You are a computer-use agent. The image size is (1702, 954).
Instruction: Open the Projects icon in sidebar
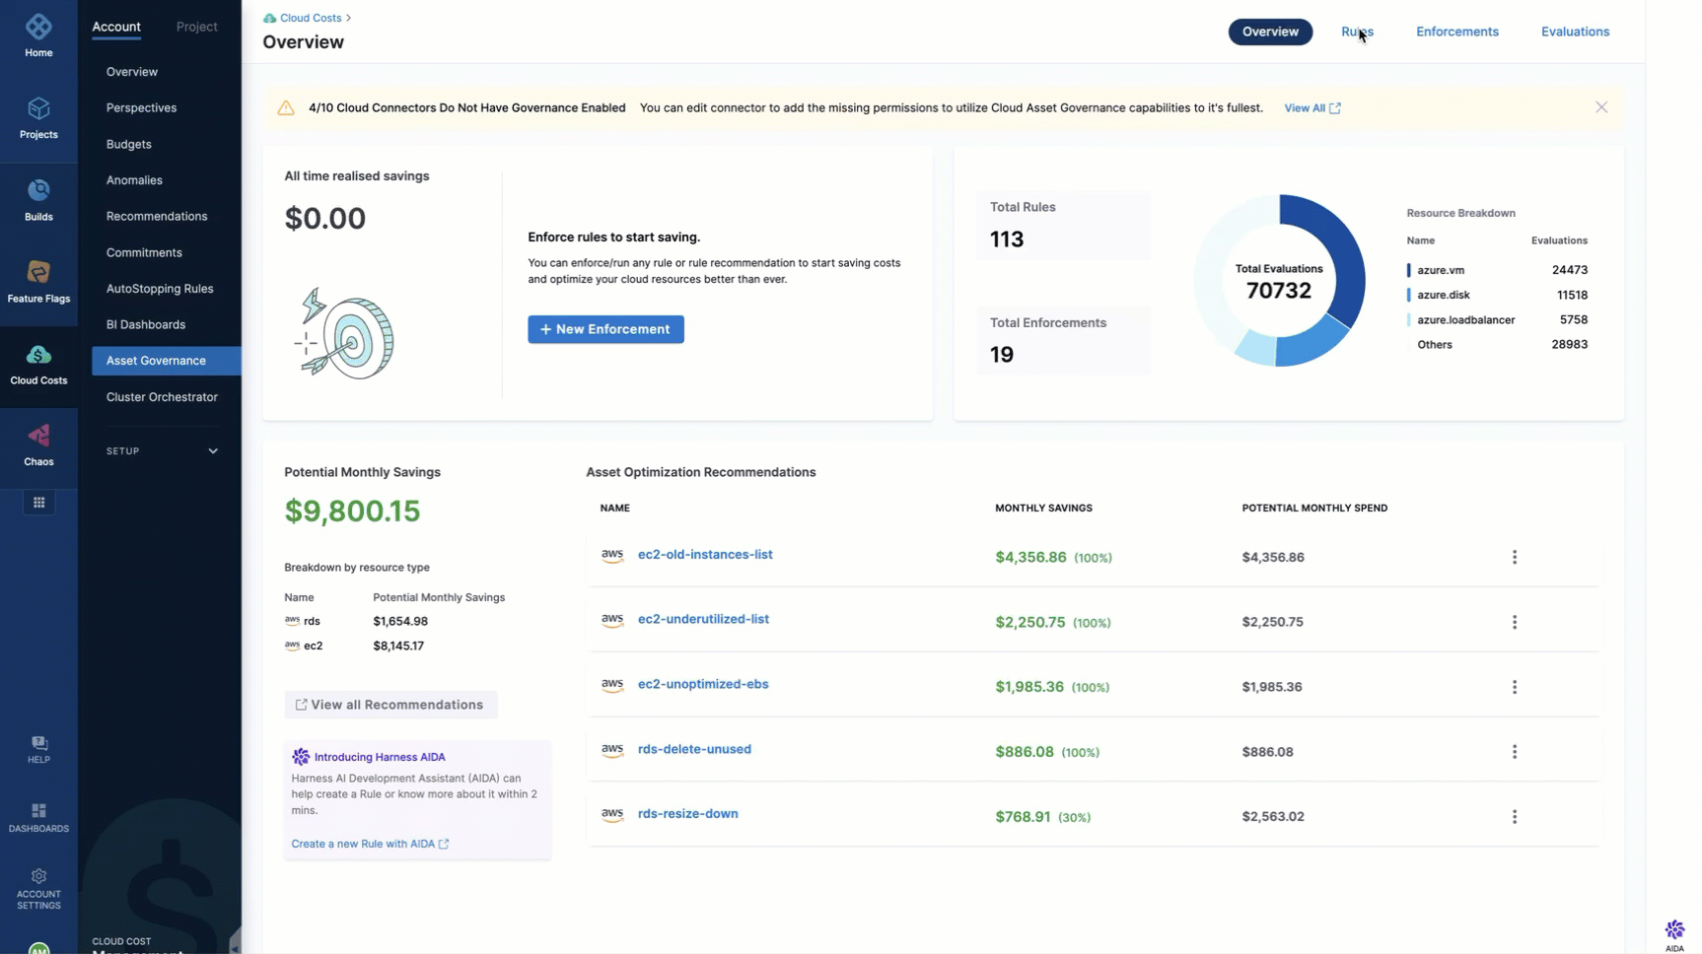(38, 110)
